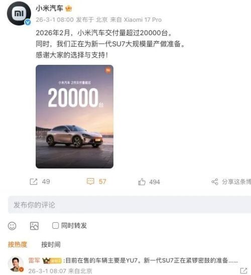Open the 20000台 delivery poster image
The width and height of the screenshot is (251, 275).
(x=74, y=117)
